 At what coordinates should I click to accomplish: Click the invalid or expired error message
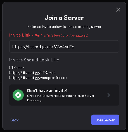pyautogui.click(x=61, y=35)
